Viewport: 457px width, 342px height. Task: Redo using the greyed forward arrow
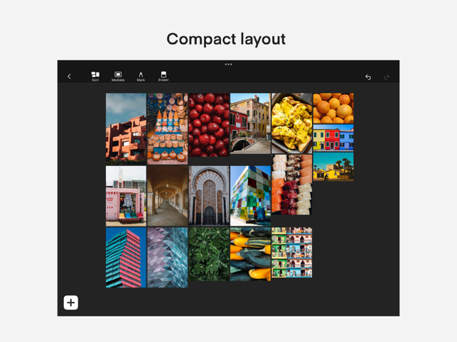click(x=387, y=77)
